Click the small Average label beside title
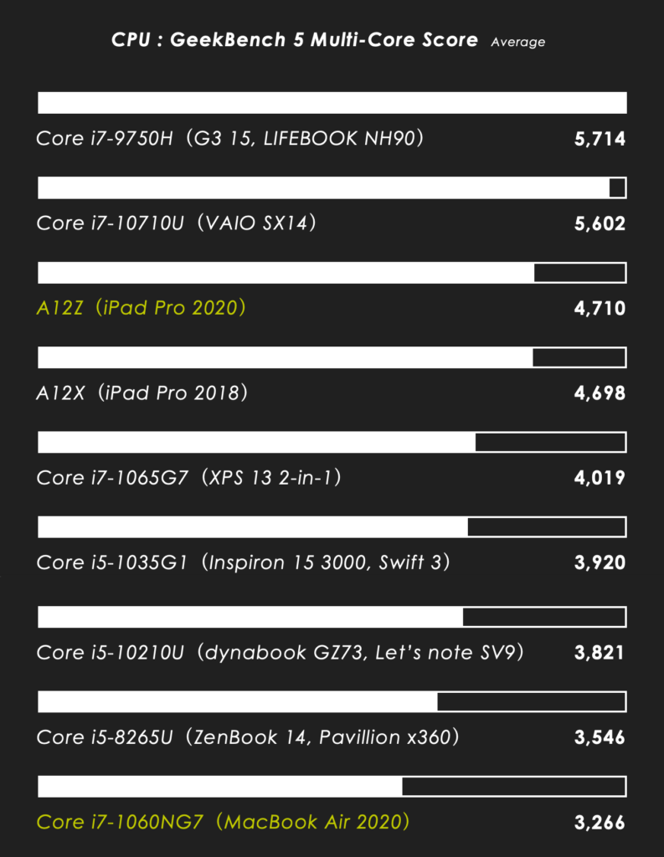The width and height of the screenshot is (664, 857). coord(517,42)
